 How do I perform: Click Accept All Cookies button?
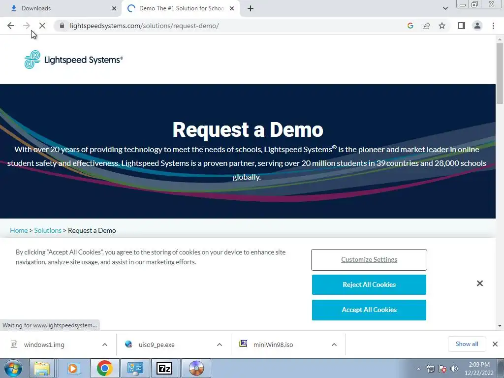click(x=369, y=310)
